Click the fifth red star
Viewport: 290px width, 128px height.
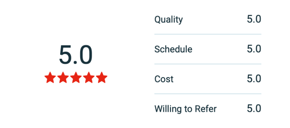point(101,77)
